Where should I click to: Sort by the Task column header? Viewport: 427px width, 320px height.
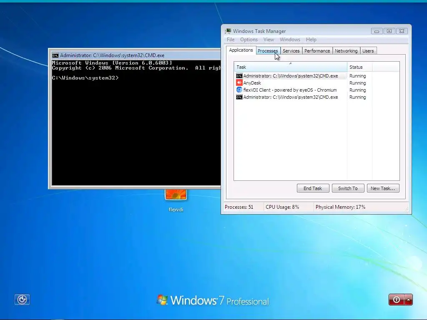coord(290,67)
